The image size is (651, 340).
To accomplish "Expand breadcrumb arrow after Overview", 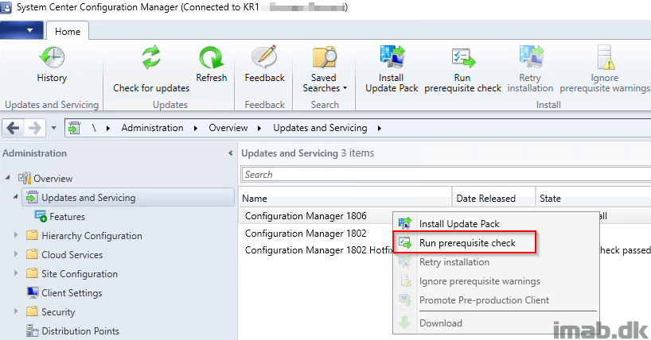I will click(259, 128).
